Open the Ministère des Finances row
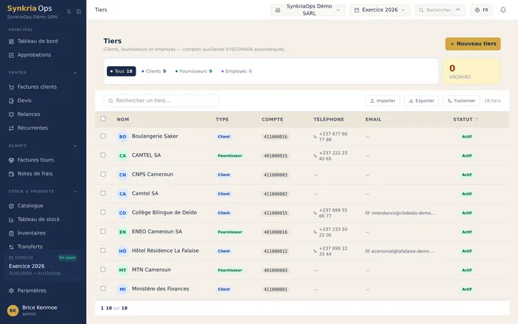This screenshot has width=518, height=324. coord(302,289)
